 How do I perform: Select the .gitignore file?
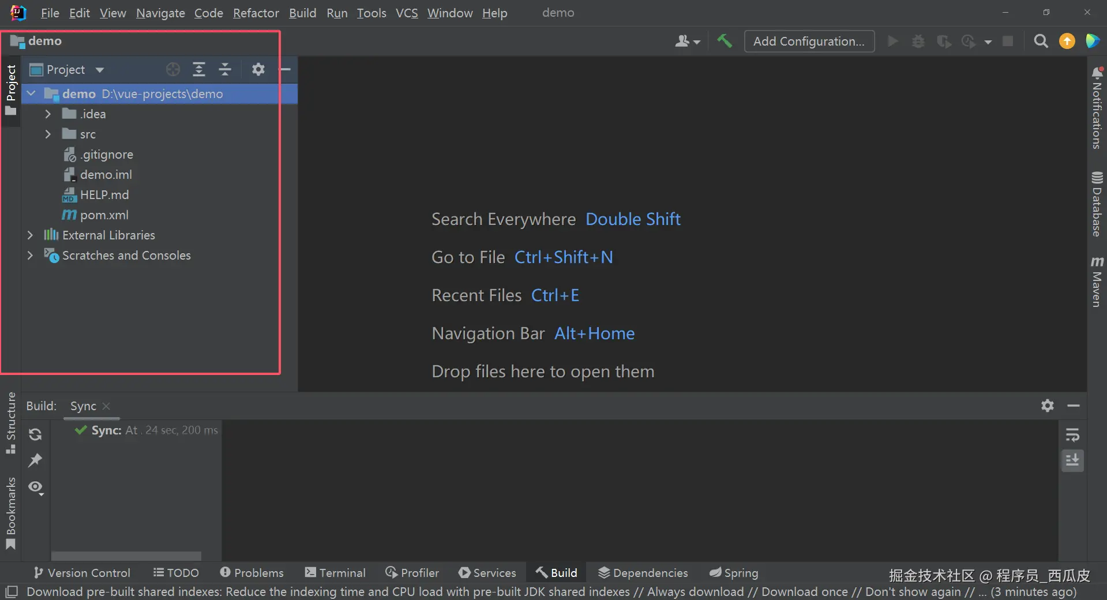107,155
